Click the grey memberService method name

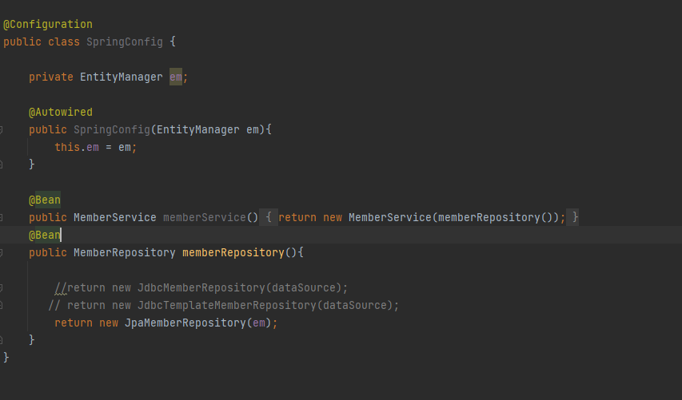point(205,218)
